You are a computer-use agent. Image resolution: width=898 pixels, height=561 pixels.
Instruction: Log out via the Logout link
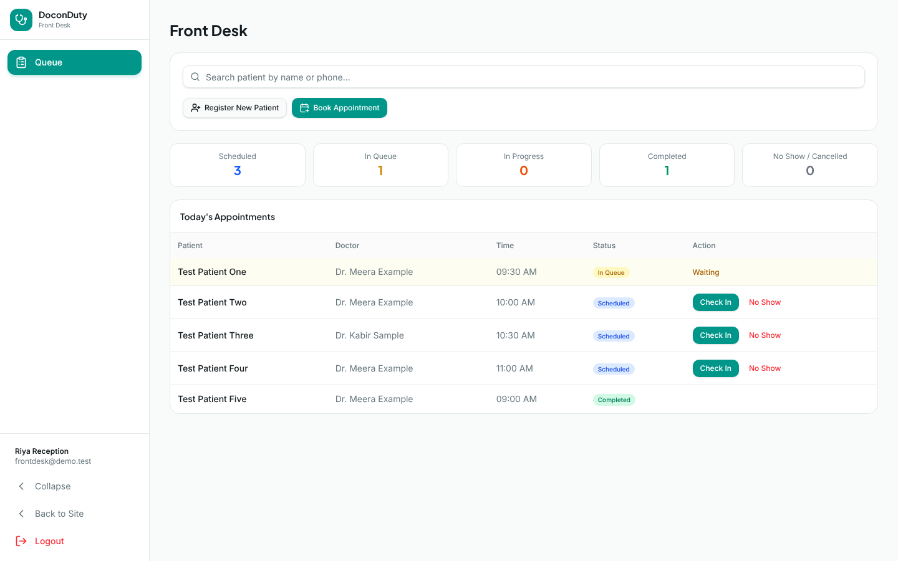(74, 541)
